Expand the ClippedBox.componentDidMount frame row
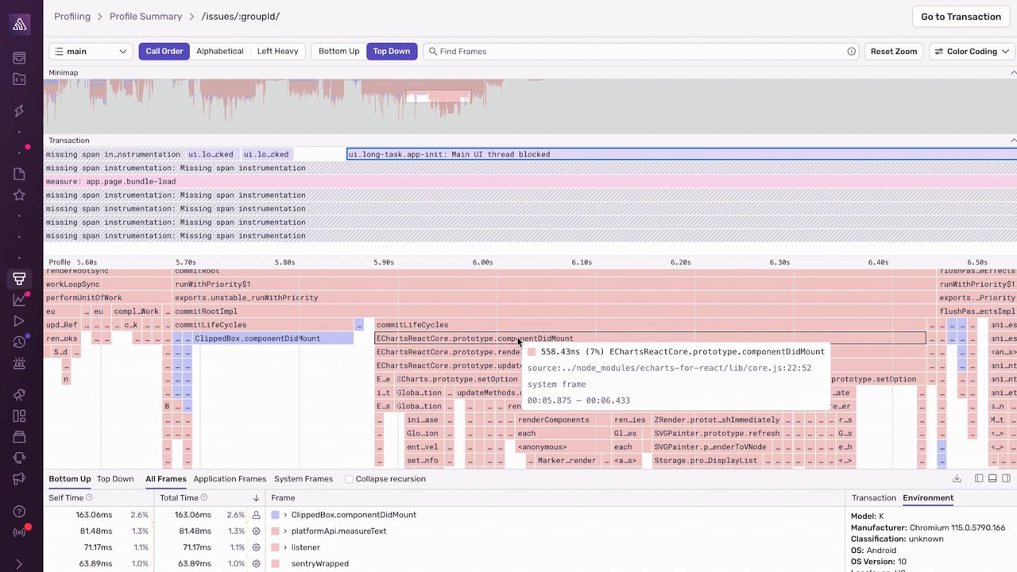Image resolution: width=1017 pixels, height=572 pixels. [285, 515]
